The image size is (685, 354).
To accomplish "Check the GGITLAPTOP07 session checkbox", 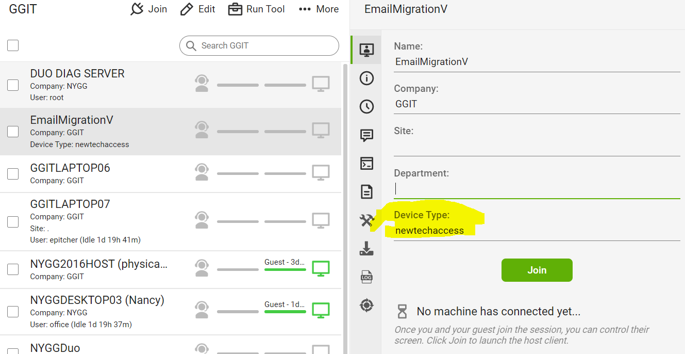I will (x=13, y=222).
